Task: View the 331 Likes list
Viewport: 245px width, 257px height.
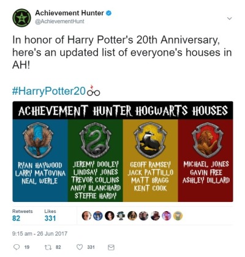Action: point(50,215)
